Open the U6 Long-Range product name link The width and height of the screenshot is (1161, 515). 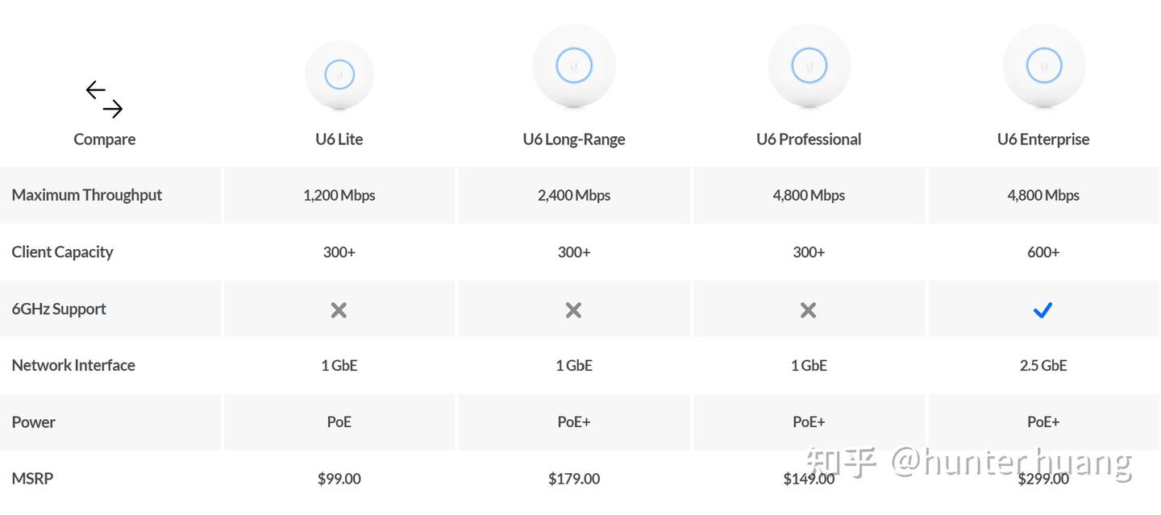[574, 139]
